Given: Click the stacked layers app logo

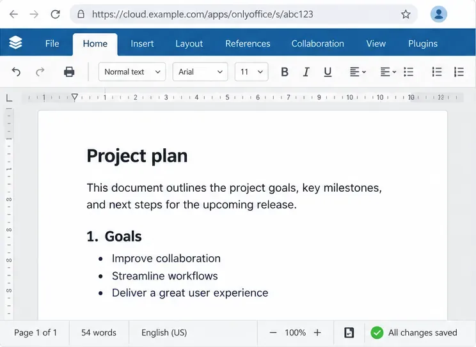Looking at the screenshot, I should [15, 42].
